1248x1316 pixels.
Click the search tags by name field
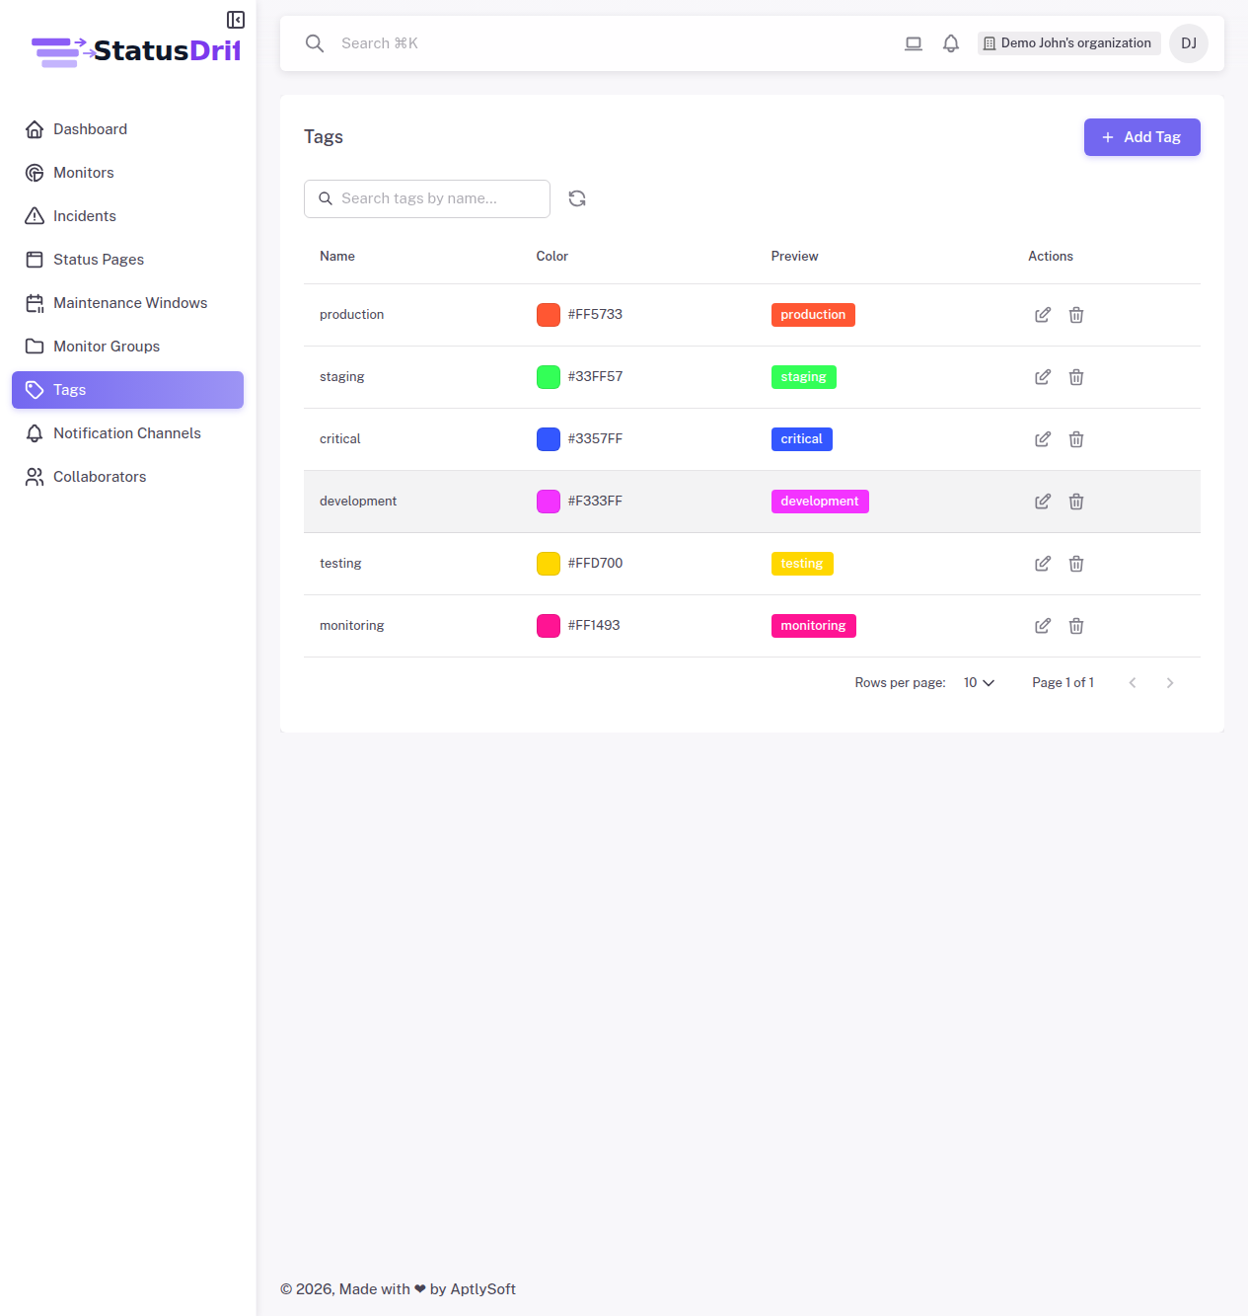point(426,198)
